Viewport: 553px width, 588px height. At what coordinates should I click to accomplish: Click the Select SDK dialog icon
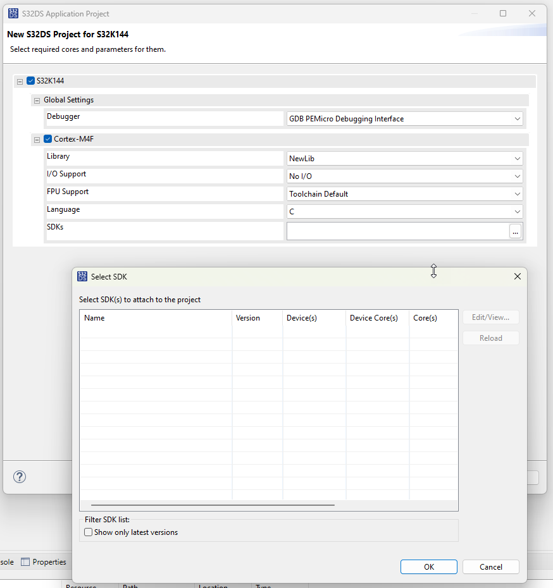82,276
